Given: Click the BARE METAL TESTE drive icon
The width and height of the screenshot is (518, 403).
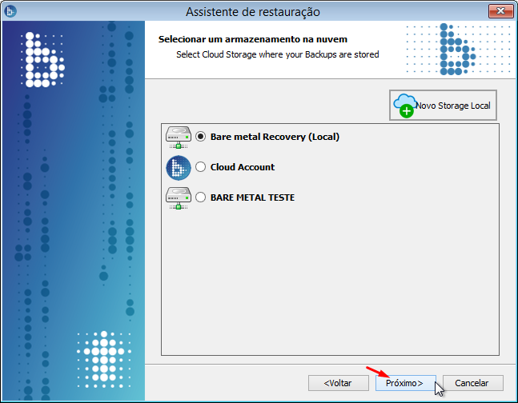Looking at the screenshot, I should point(179,198).
